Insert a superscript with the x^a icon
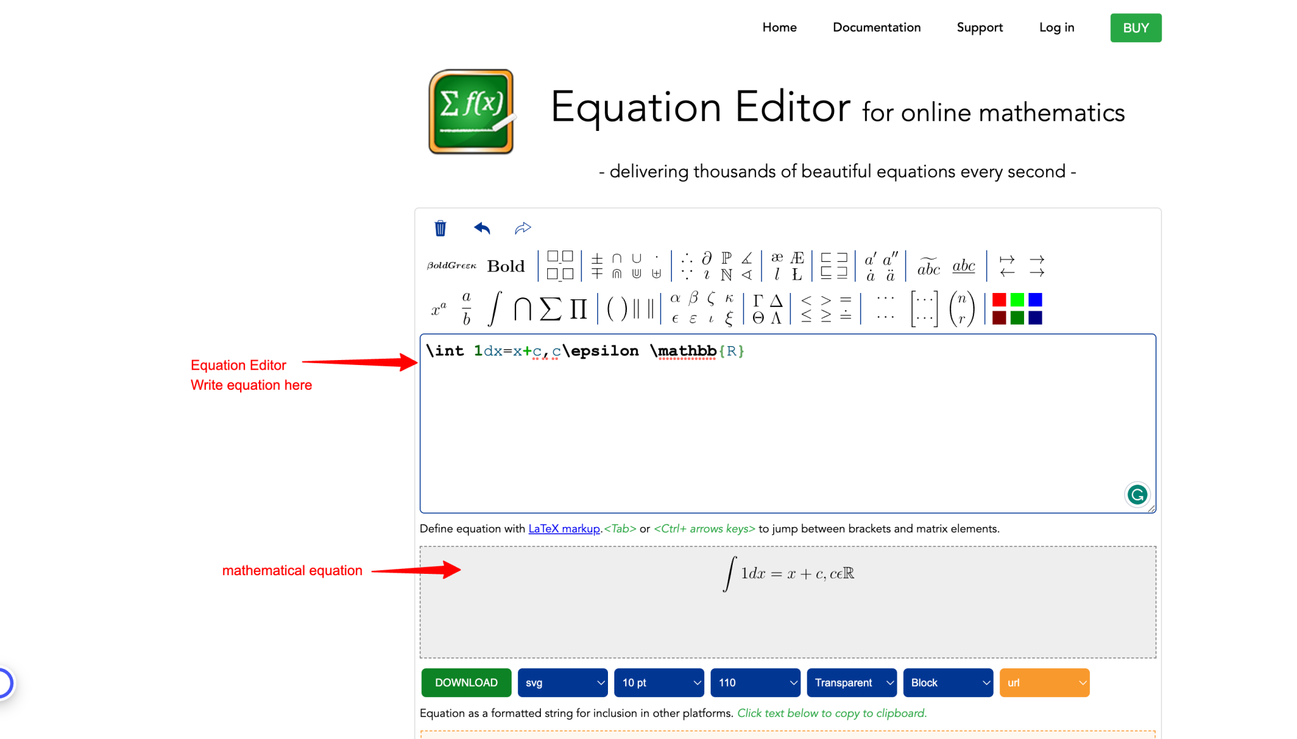The height and width of the screenshot is (739, 1297). (x=438, y=307)
